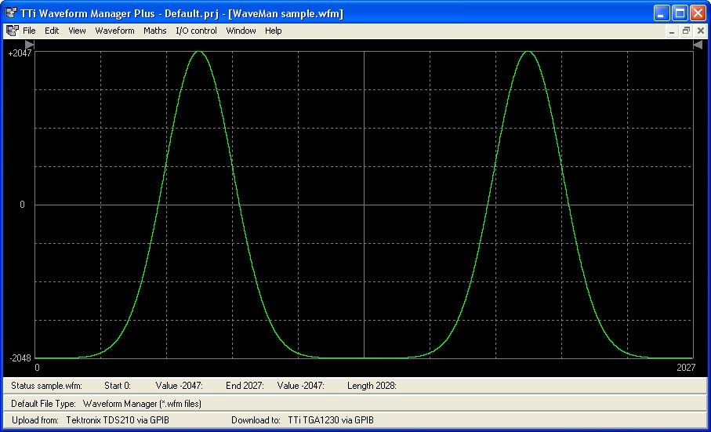Click the Start 0 status entry
Image resolution: width=711 pixels, height=432 pixels.
[118, 386]
